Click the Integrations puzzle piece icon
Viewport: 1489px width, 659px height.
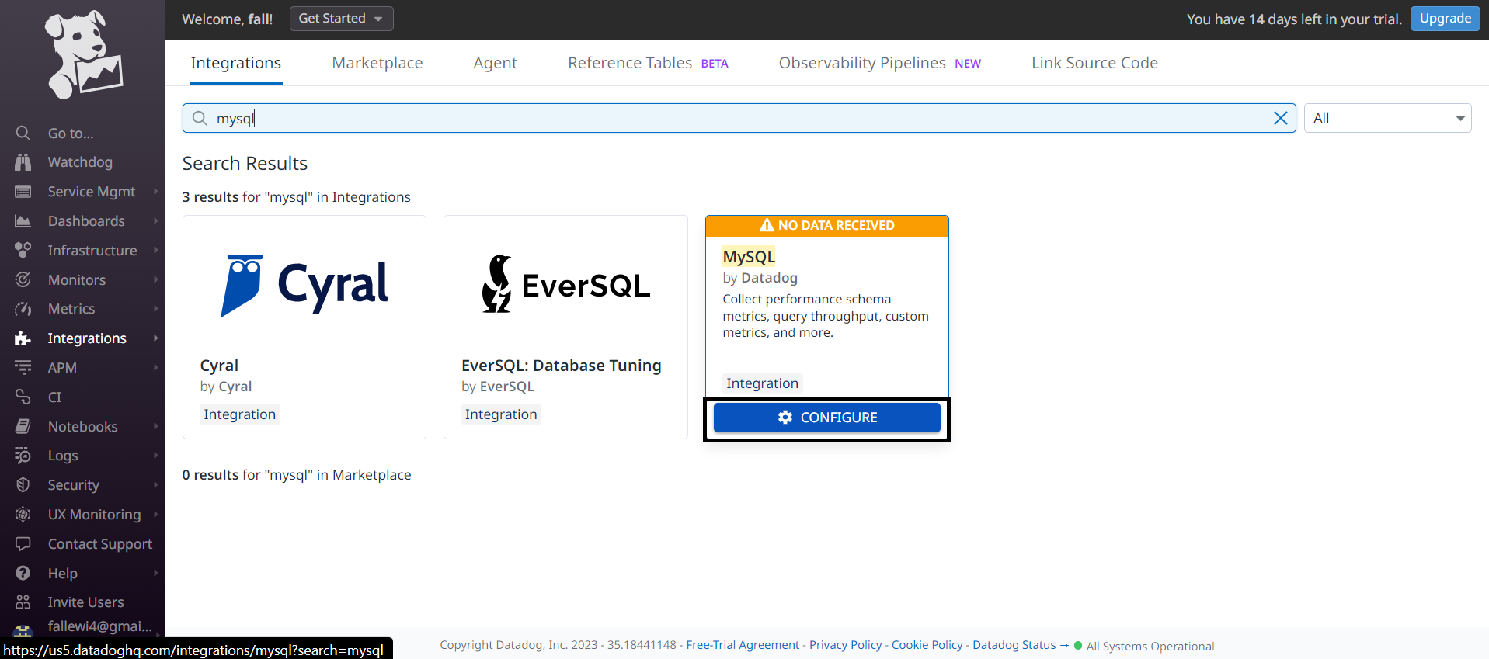tap(23, 338)
